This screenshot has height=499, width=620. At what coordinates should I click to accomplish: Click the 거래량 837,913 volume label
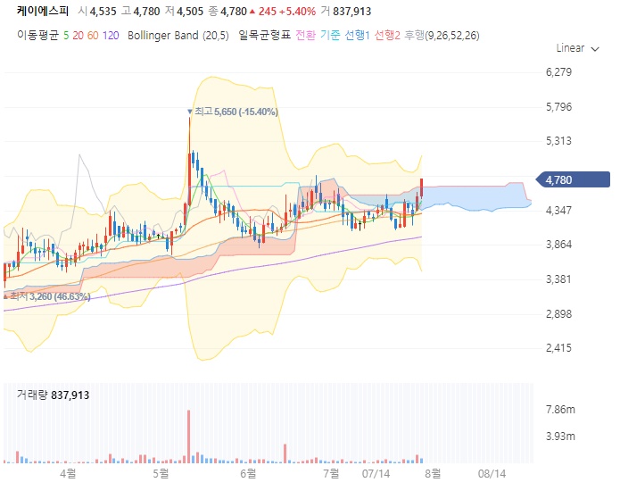[x=53, y=395]
